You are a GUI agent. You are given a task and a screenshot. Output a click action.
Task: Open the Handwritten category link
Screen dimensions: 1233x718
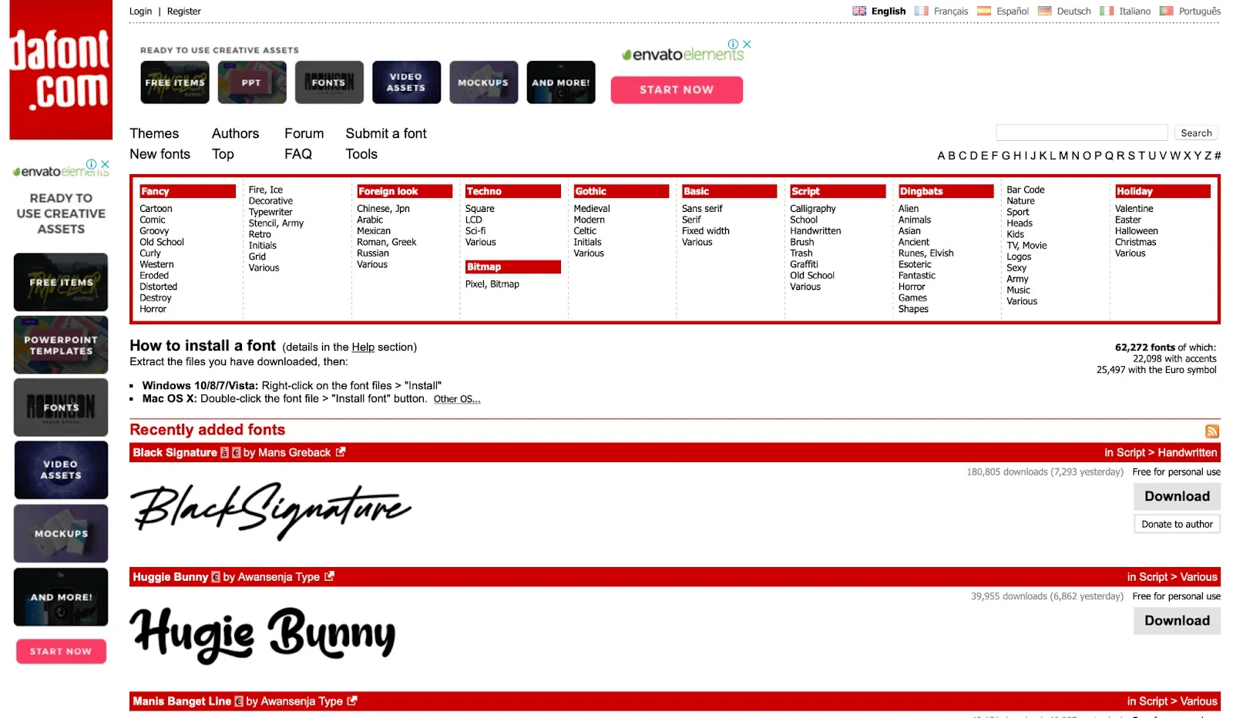tap(815, 231)
